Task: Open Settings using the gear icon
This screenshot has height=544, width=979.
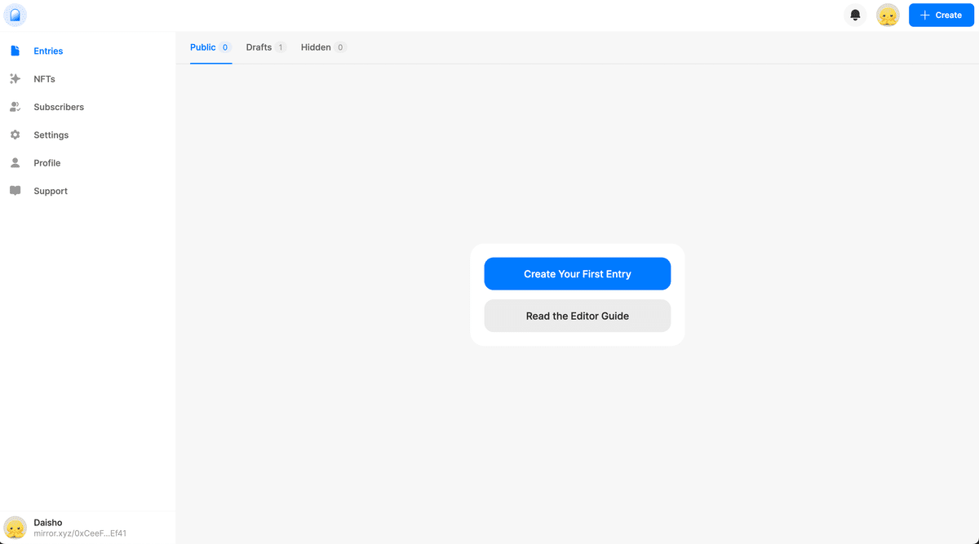Action: 15,135
